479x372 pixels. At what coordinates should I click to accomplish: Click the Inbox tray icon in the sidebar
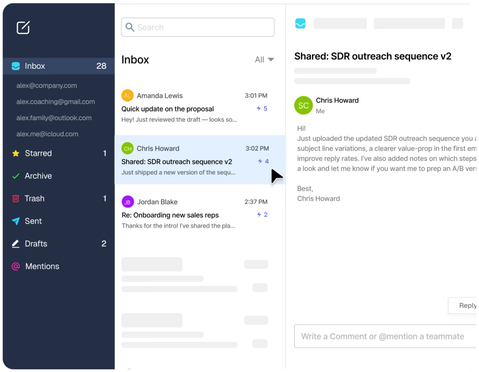15,66
